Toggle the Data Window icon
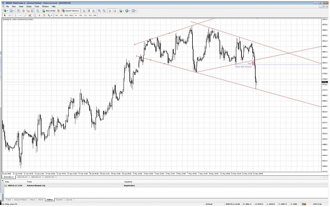The height and width of the screenshot is (207, 330). point(23,11)
